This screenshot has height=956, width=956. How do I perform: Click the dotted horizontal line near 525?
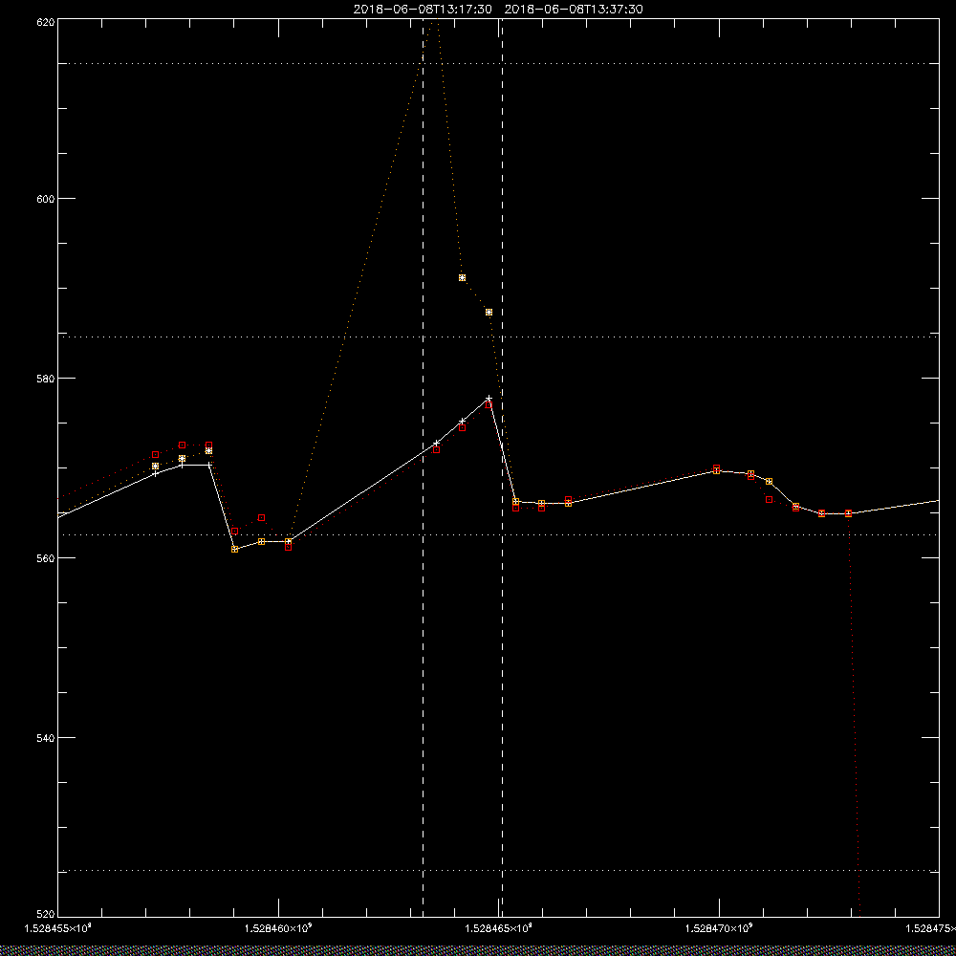pos(498,871)
